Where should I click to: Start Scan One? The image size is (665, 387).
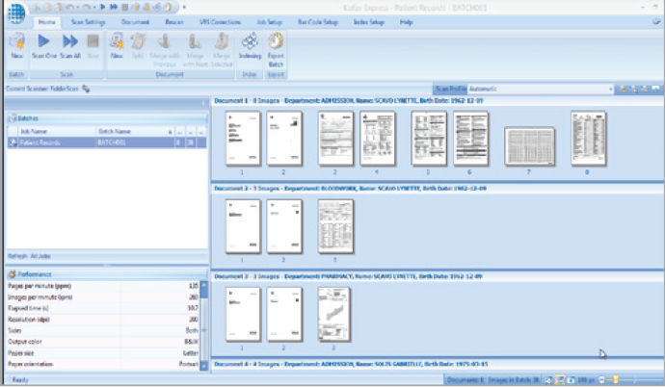(44, 45)
